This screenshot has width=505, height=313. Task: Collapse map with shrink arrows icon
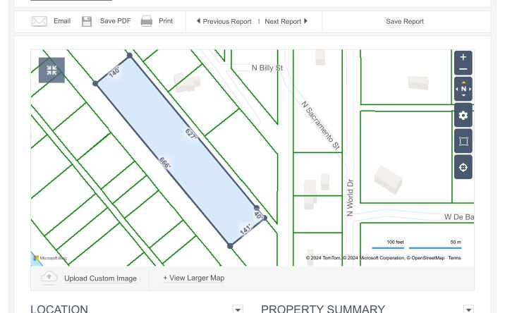pos(51,70)
